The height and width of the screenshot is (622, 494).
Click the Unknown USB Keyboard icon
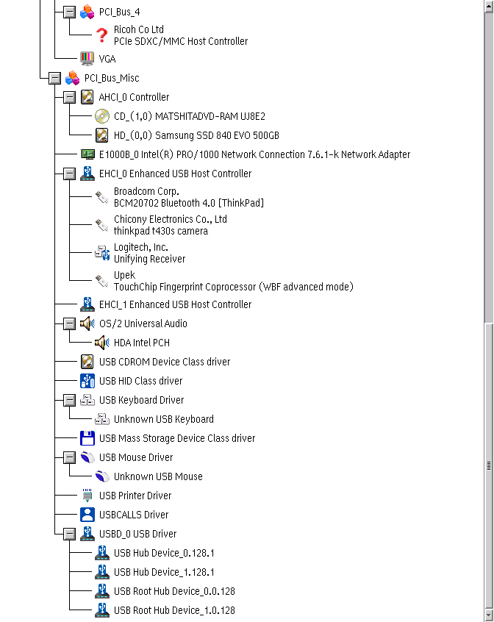point(102,419)
